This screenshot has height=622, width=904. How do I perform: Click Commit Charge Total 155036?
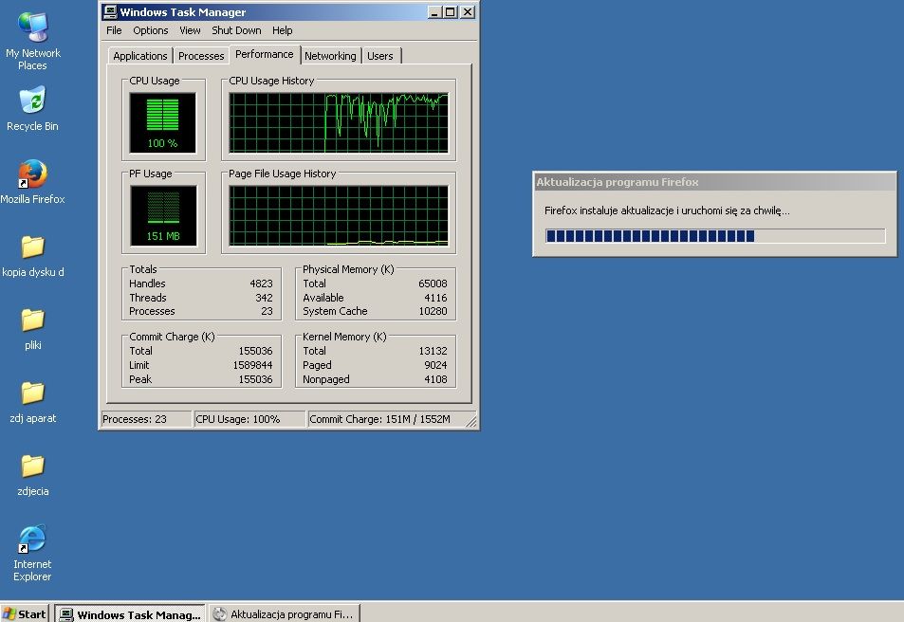point(255,351)
